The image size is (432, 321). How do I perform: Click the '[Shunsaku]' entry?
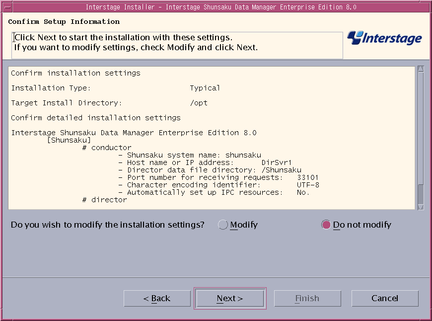[x=69, y=140]
